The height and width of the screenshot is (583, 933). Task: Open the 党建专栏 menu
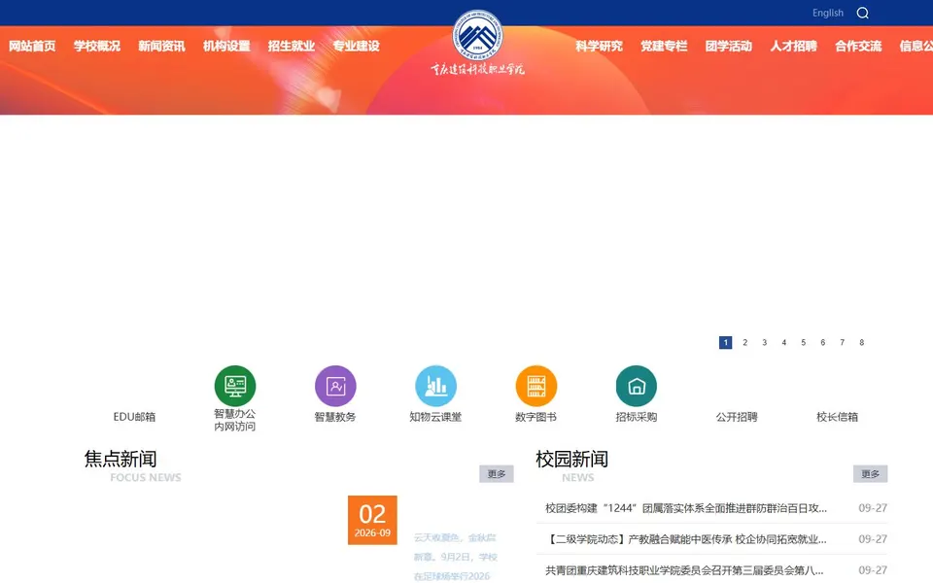(664, 46)
